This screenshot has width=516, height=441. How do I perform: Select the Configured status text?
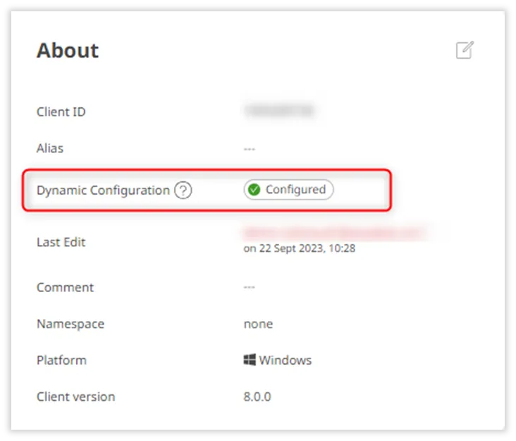click(x=295, y=189)
